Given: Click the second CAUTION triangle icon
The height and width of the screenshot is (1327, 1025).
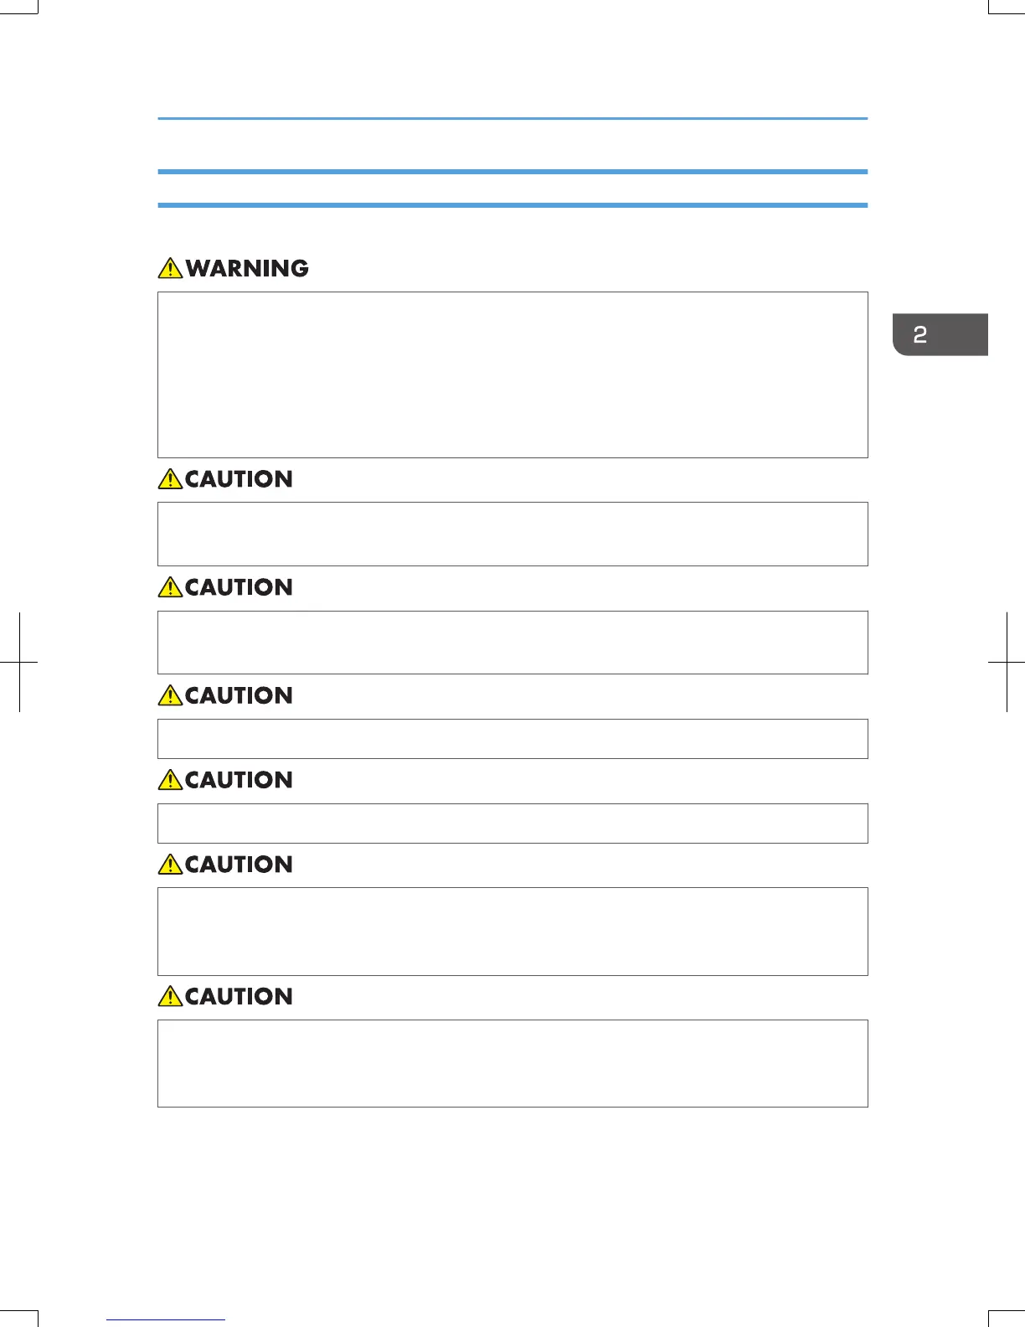Looking at the screenshot, I should [x=170, y=587].
